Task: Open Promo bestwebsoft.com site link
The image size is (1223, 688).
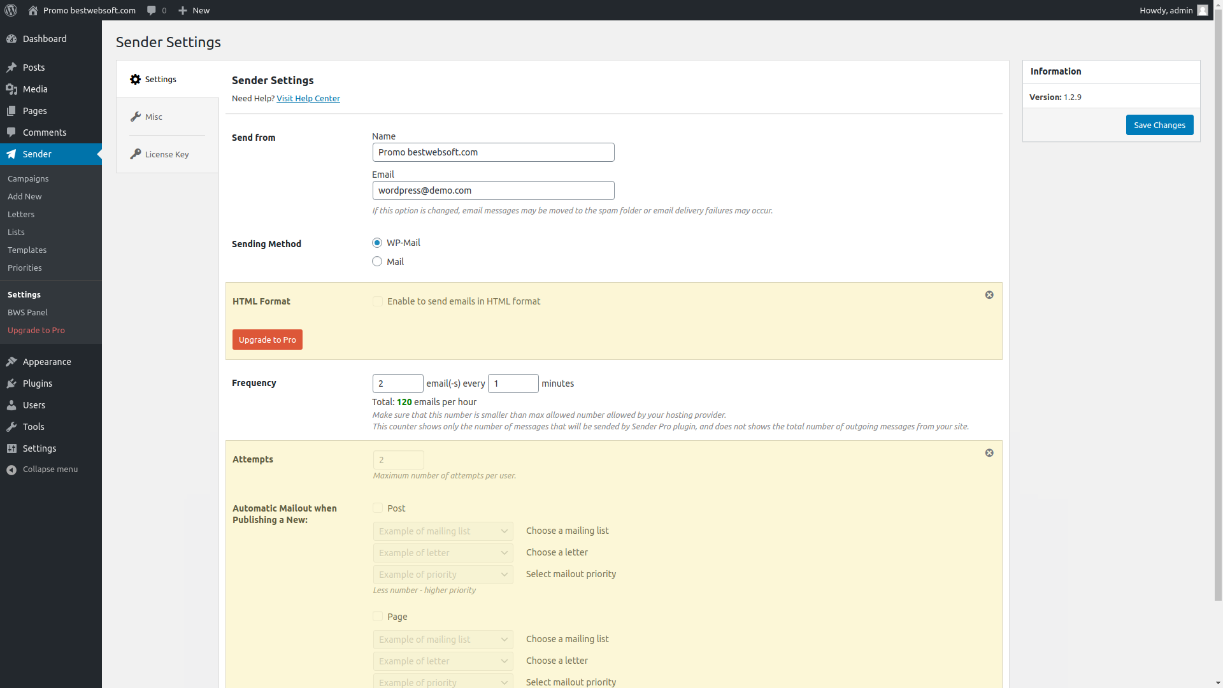Action: point(82,10)
